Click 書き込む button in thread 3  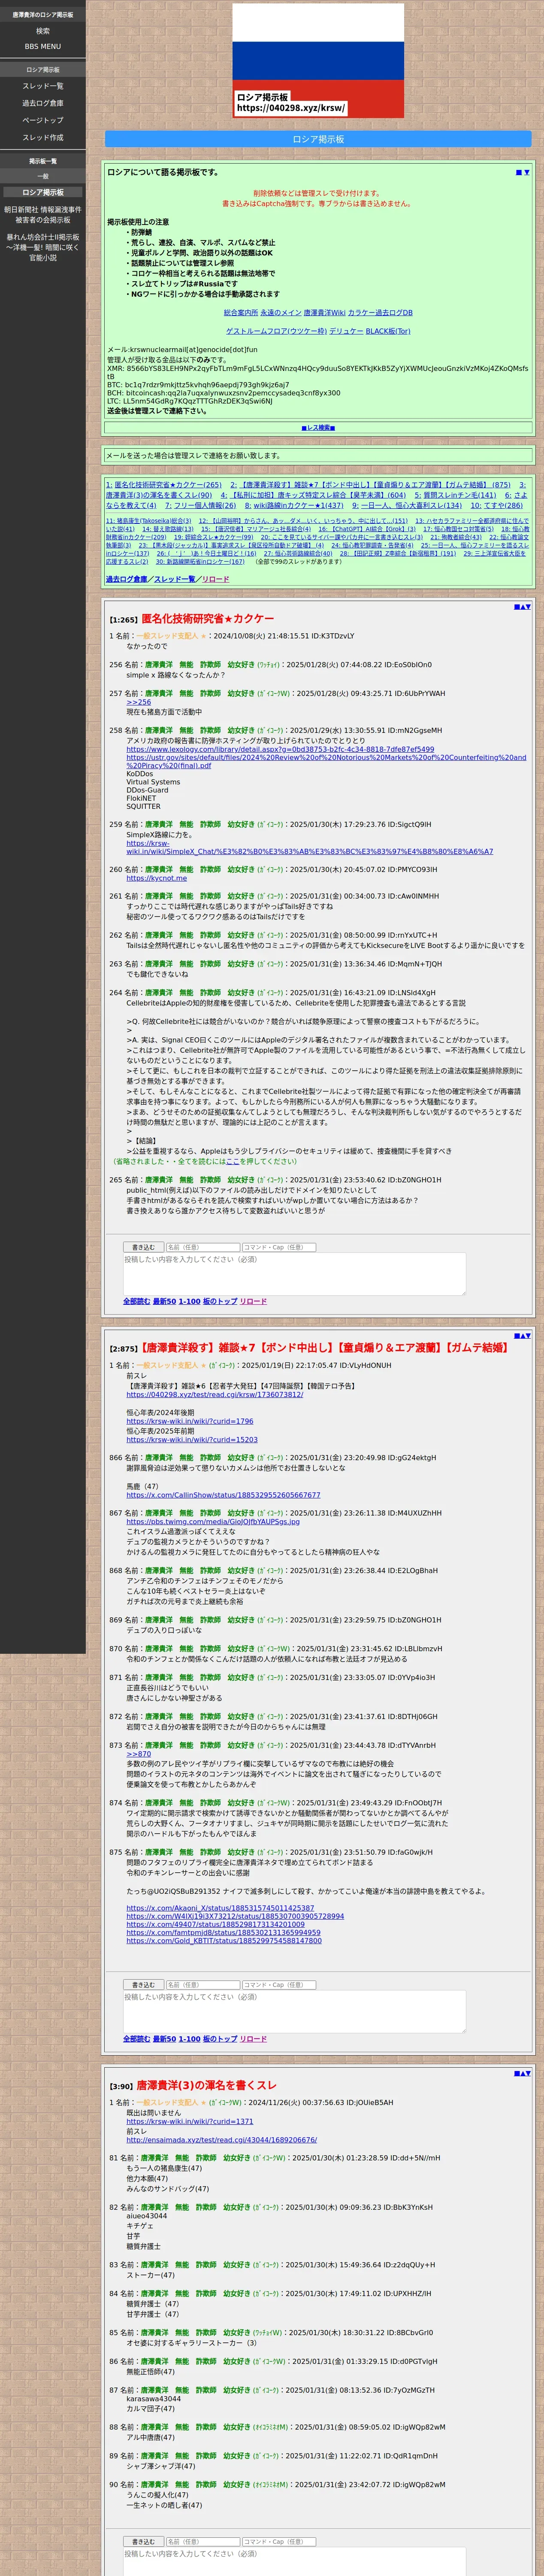point(142,2541)
